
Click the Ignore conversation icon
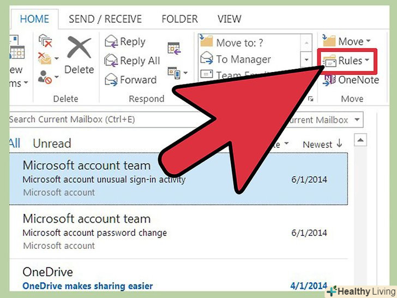(x=45, y=41)
